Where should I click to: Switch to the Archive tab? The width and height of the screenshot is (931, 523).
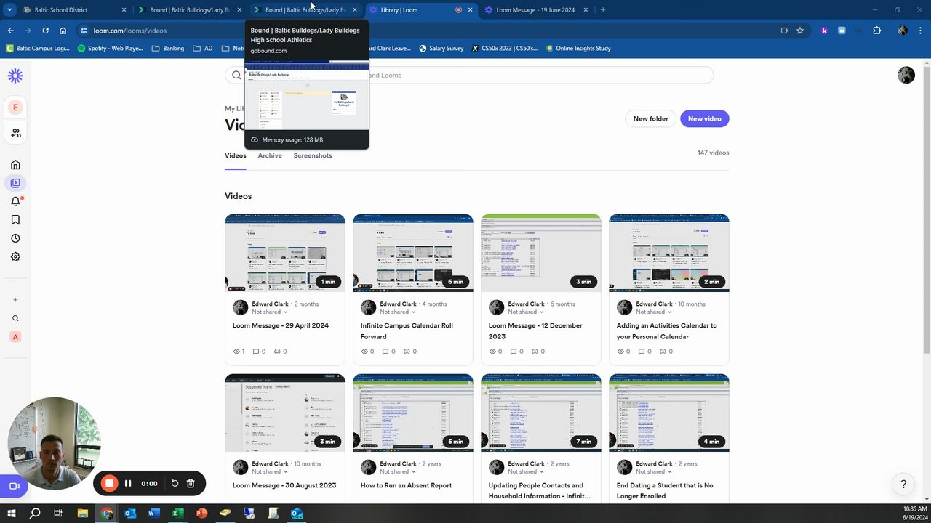(270, 155)
